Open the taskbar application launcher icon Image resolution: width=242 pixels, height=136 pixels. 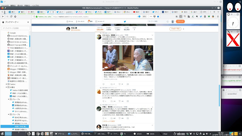click(x=2, y=134)
